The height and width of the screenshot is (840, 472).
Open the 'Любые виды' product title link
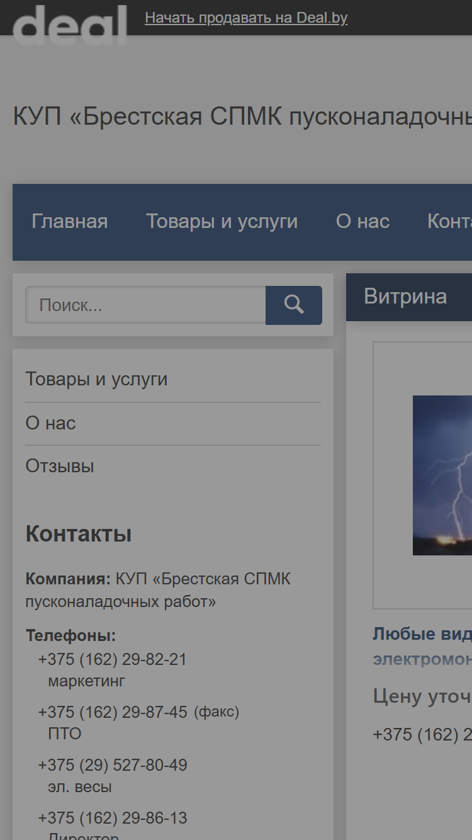click(x=422, y=647)
